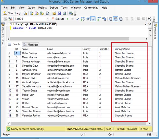
Task: Select the SQLQuery1.sql query tab
Action: click(33, 24)
